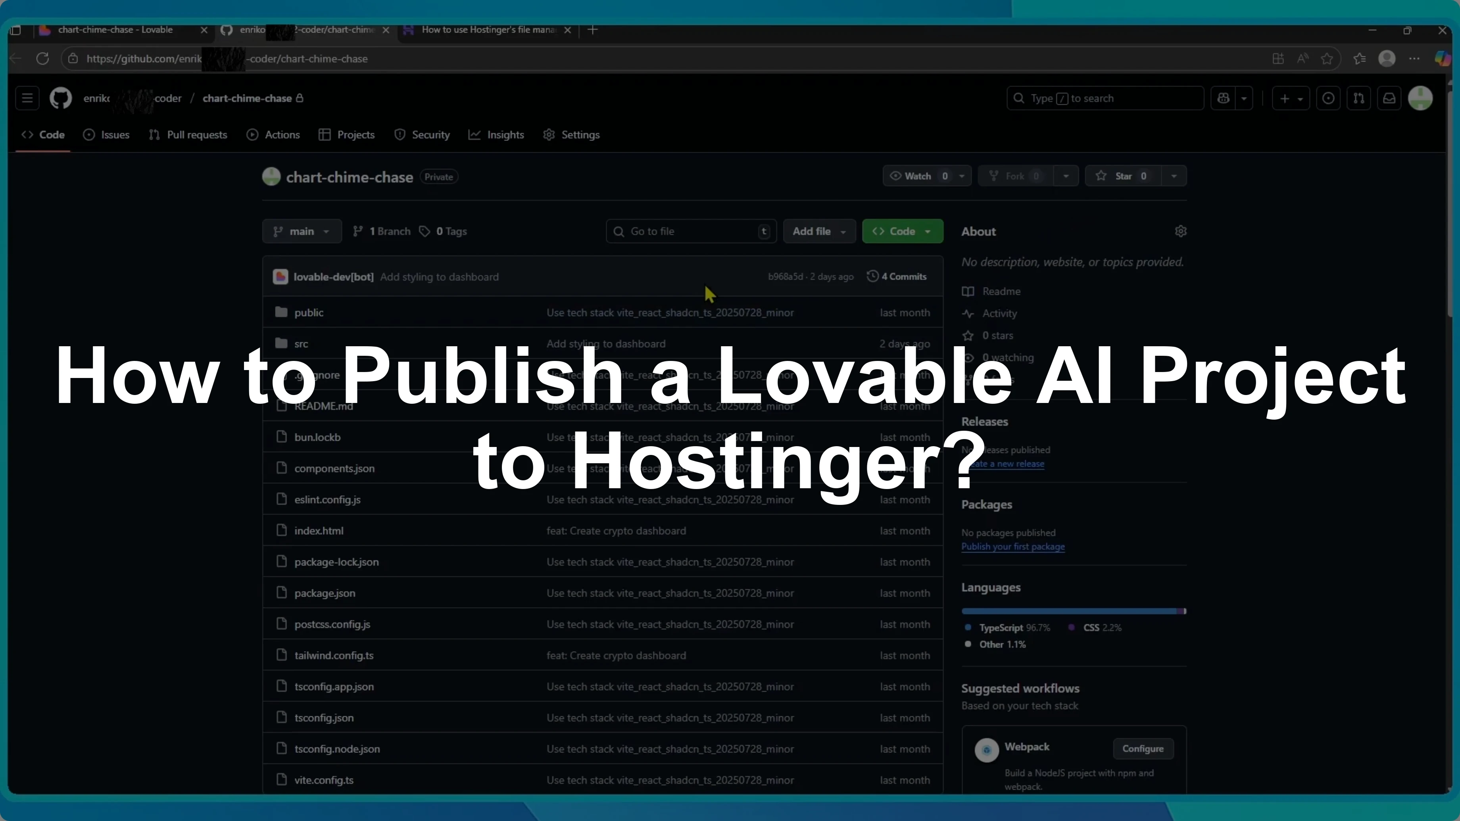This screenshot has height=821, width=1460.
Task: View the 0 Tags link
Action: pyautogui.click(x=443, y=231)
